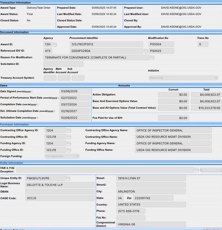Open Contracting Office Agency ID lookup ellipsis
The image size is (222, 230).
[x=69, y=130]
